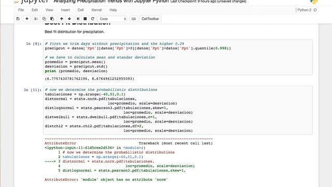Click the 'distchi2 = stats.chi2.pdf' line
This screenshot has height=187, width=332.
coord(94,126)
